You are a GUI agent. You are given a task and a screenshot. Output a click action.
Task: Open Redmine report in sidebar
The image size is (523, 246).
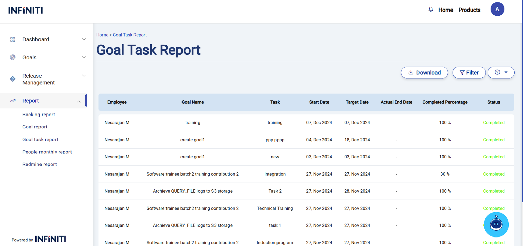[39, 164]
